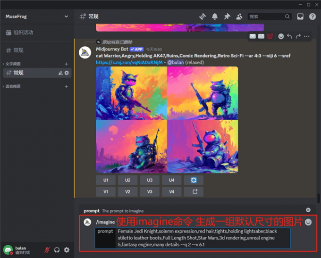Open more options ellipsis on message
321x258 pixels.
coord(307,36)
